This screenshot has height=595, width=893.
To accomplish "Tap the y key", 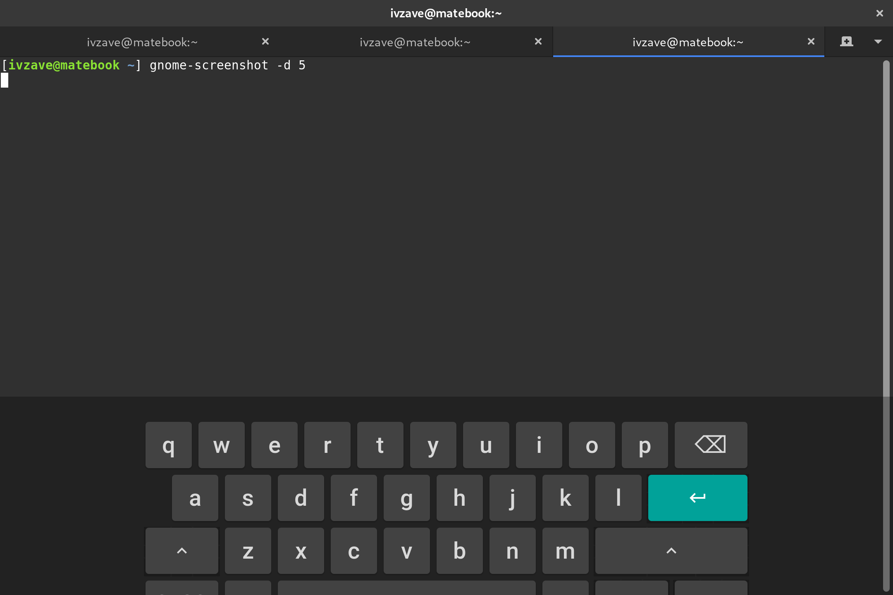I will [x=433, y=445].
